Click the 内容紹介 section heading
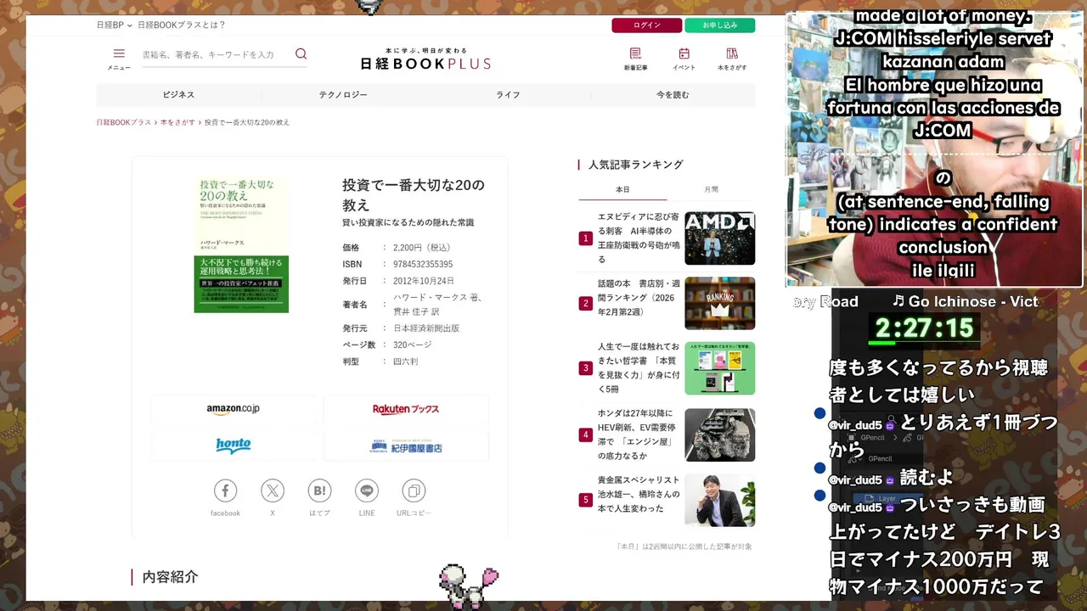The width and height of the screenshot is (1087, 611). pos(170,577)
